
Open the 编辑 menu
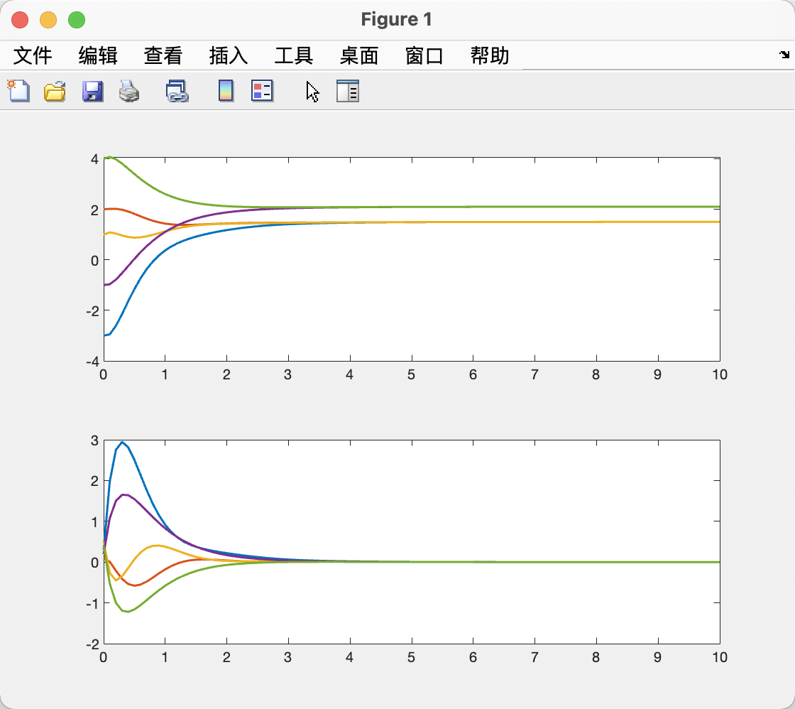(x=98, y=55)
